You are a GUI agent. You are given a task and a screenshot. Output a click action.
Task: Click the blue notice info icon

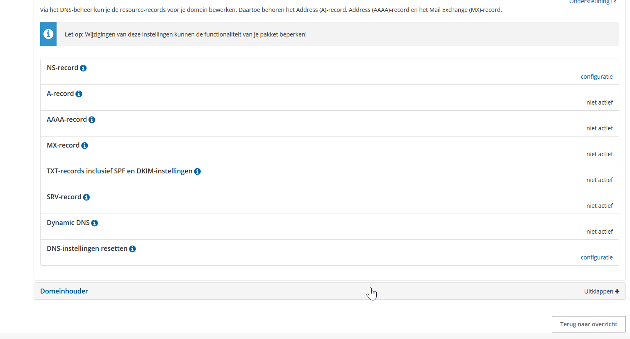point(48,34)
